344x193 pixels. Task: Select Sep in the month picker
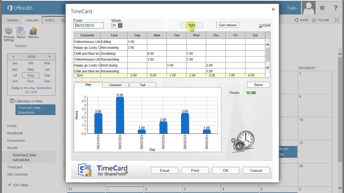pyautogui.click(x=47, y=75)
